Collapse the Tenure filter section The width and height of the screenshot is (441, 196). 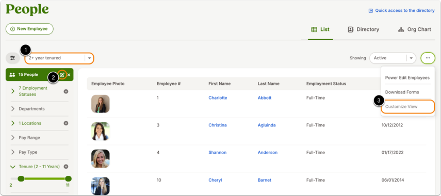point(13,167)
